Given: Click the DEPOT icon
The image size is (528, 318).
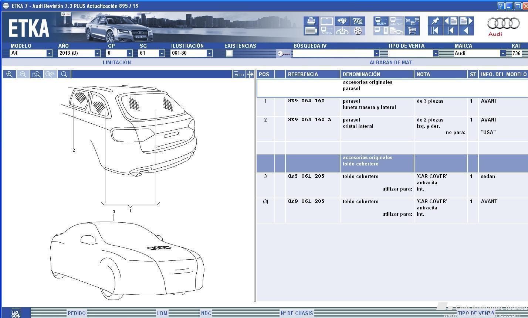Looking at the screenshot, I should [396, 21].
